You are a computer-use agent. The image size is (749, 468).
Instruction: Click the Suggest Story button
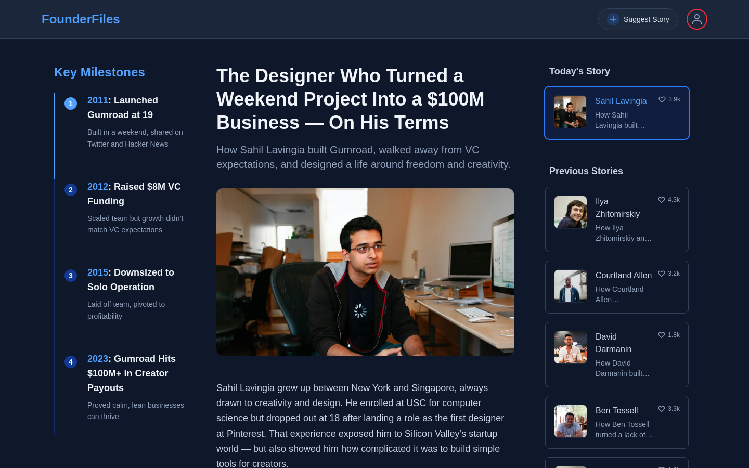coord(638,19)
